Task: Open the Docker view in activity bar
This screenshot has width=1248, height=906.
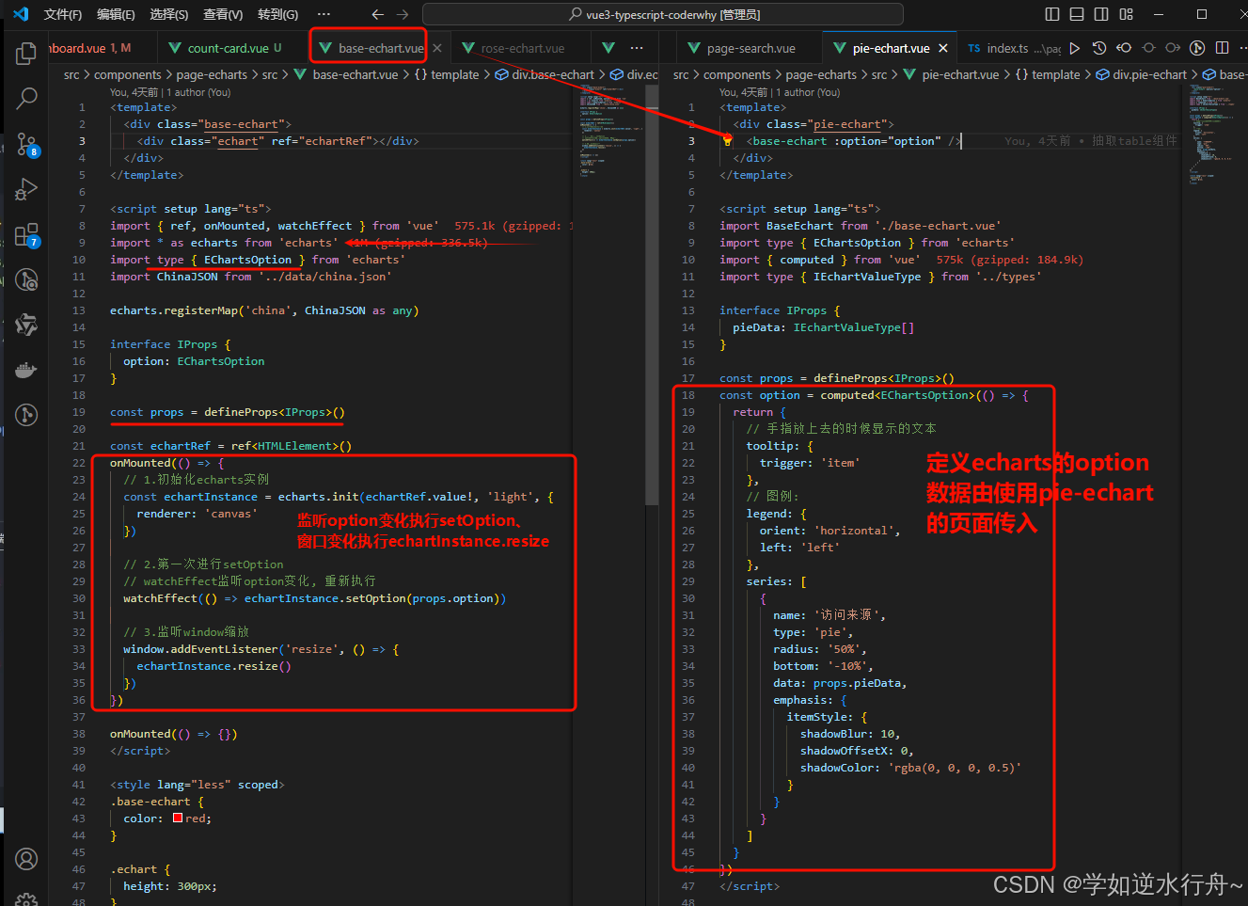Action: (26, 370)
